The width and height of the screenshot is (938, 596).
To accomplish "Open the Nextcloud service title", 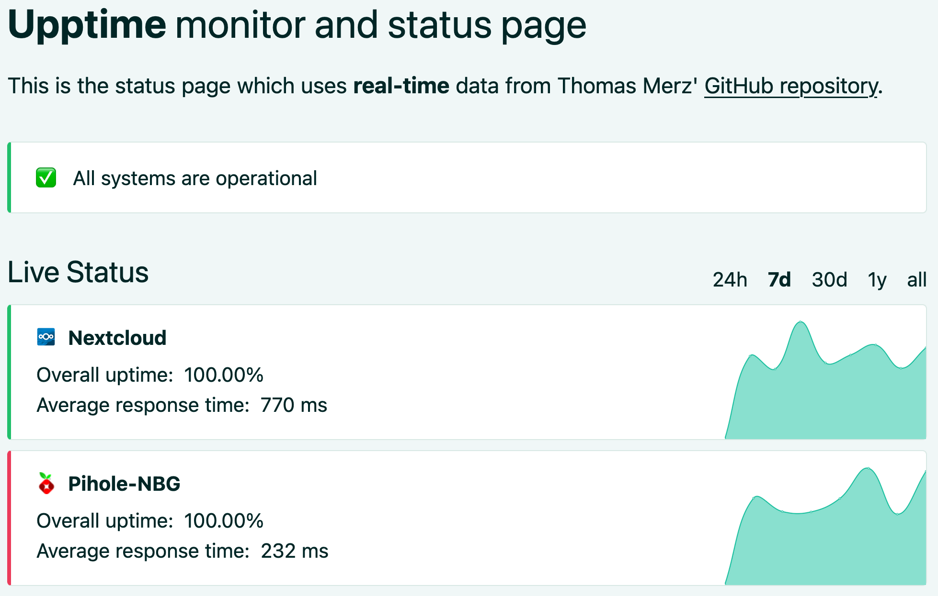I will (117, 338).
